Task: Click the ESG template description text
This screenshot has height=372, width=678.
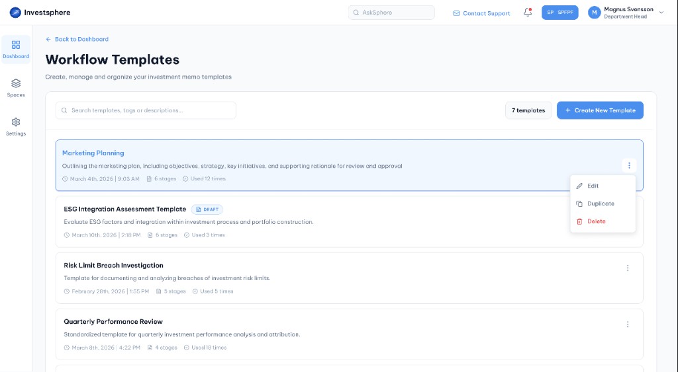Action: (x=189, y=222)
